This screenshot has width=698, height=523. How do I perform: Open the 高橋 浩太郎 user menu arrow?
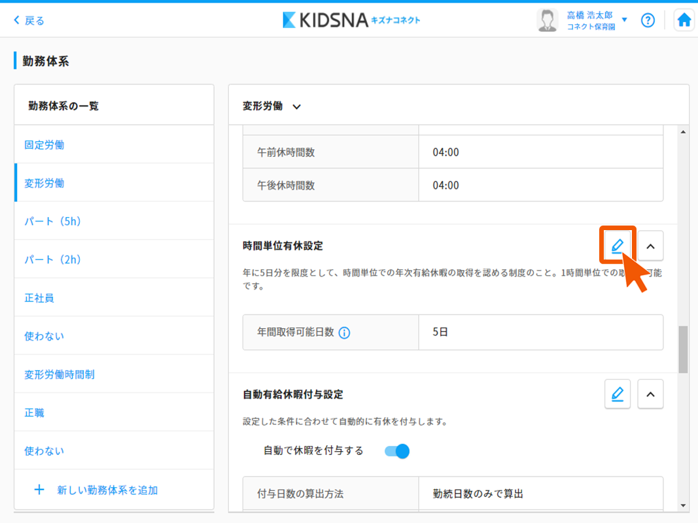pos(624,20)
